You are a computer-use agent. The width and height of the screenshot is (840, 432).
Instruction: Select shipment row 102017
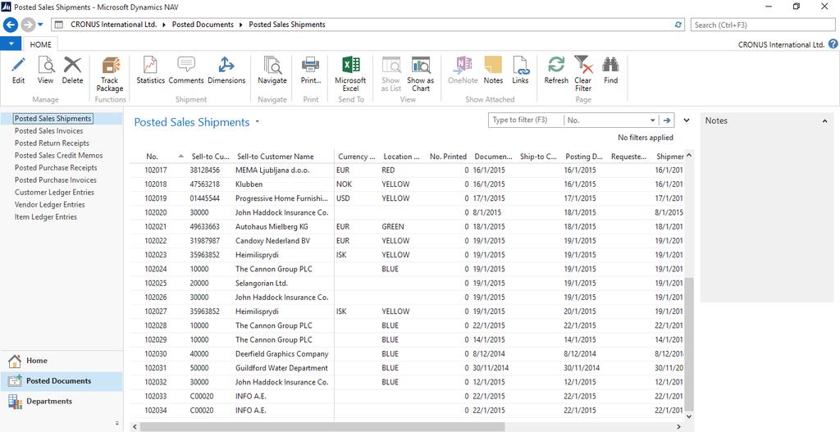click(408, 171)
